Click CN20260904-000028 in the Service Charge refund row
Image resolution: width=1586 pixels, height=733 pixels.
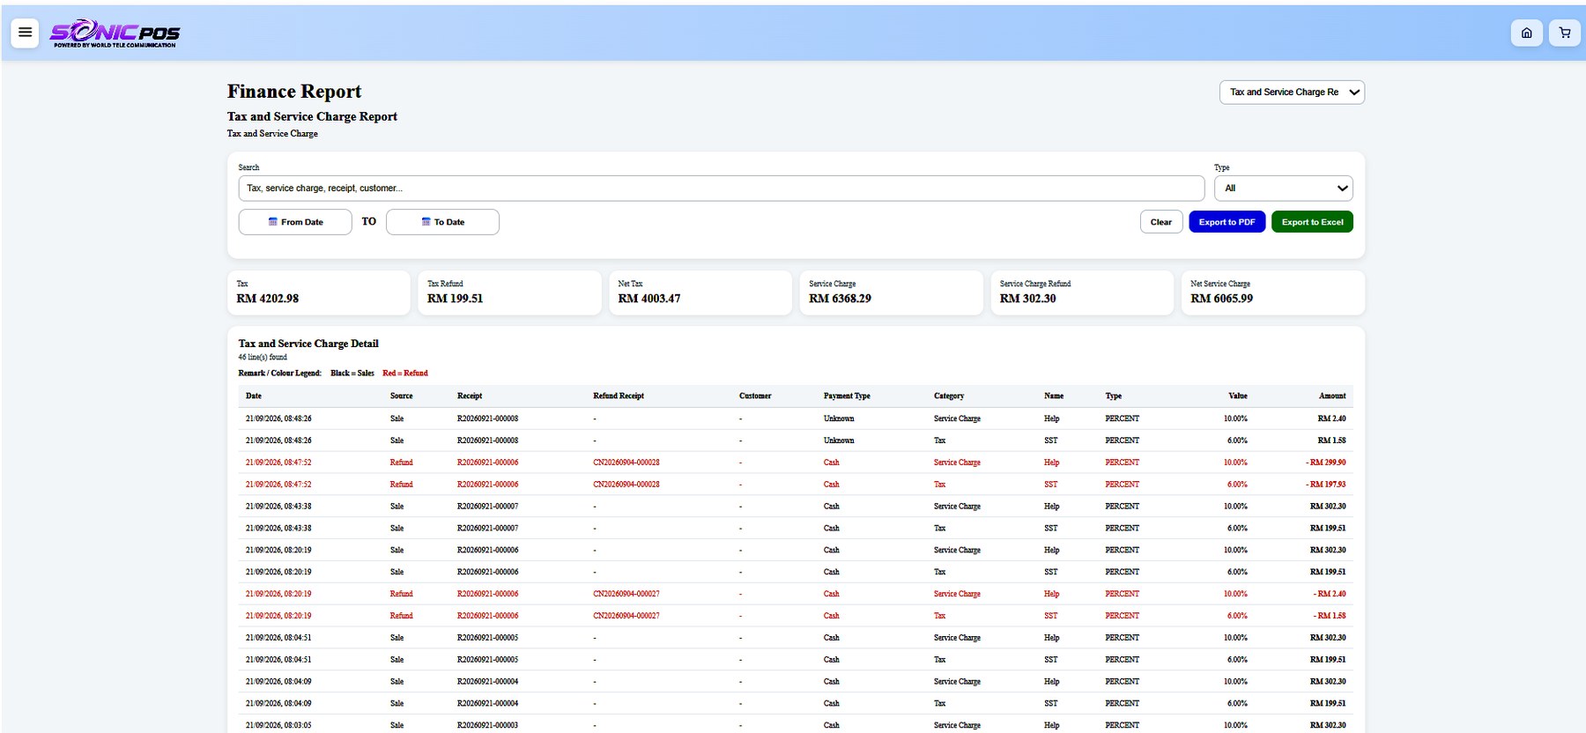[x=626, y=463]
